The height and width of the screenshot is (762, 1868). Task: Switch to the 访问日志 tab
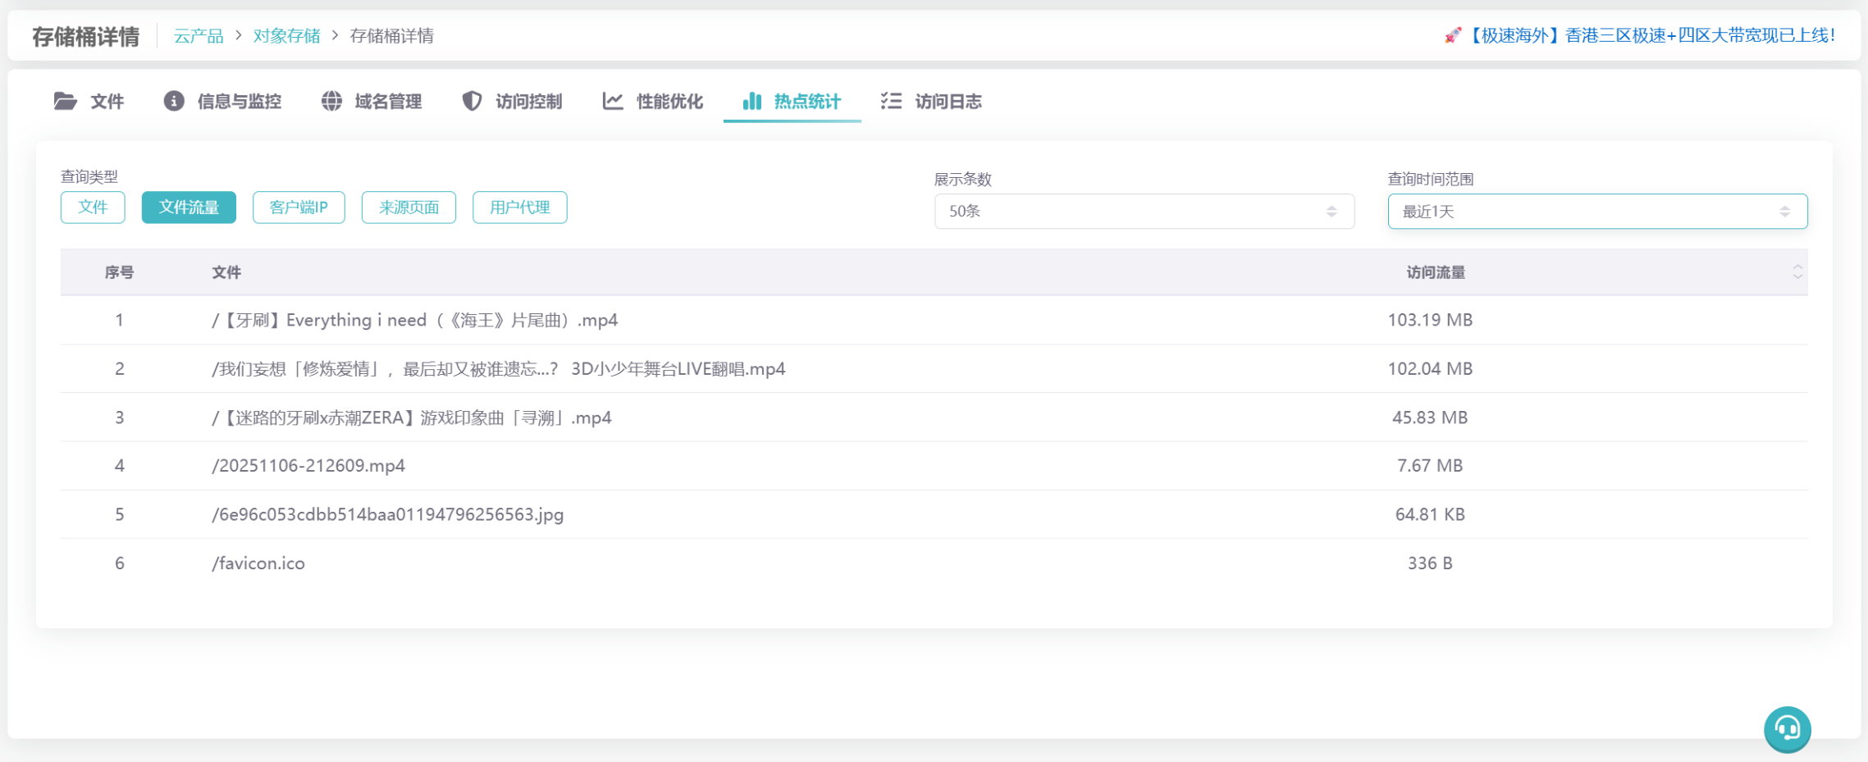[x=948, y=102]
